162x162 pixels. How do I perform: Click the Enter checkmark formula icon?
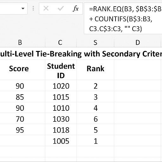pos(61,9)
